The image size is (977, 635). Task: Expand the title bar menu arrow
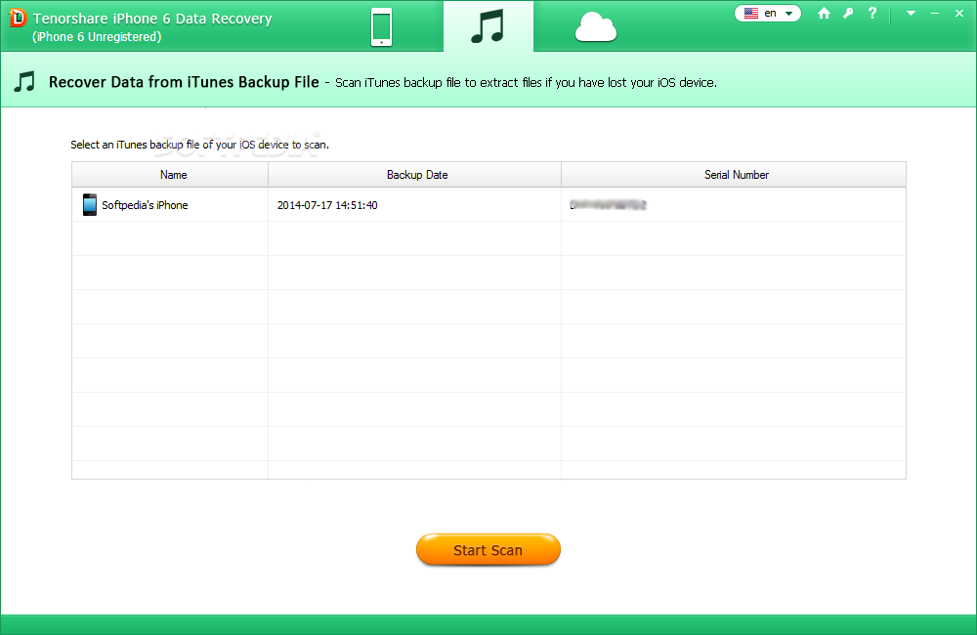pyautogui.click(x=911, y=13)
